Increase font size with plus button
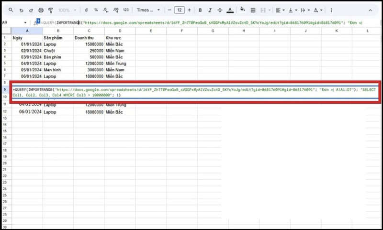The width and height of the screenshot is (383, 230). coord(189,10)
